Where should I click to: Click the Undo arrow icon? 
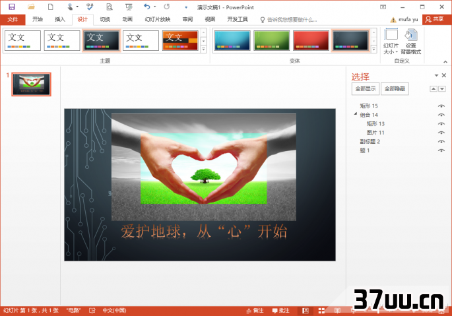tap(147, 7)
